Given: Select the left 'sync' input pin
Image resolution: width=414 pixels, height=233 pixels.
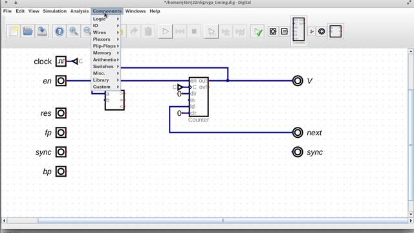Looking at the screenshot, I should 61,152.
